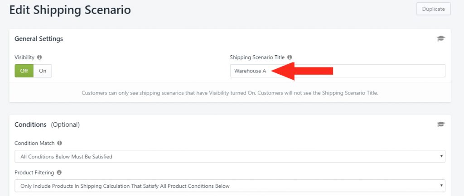Click the info icon beside Visibility

click(x=39, y=57)
